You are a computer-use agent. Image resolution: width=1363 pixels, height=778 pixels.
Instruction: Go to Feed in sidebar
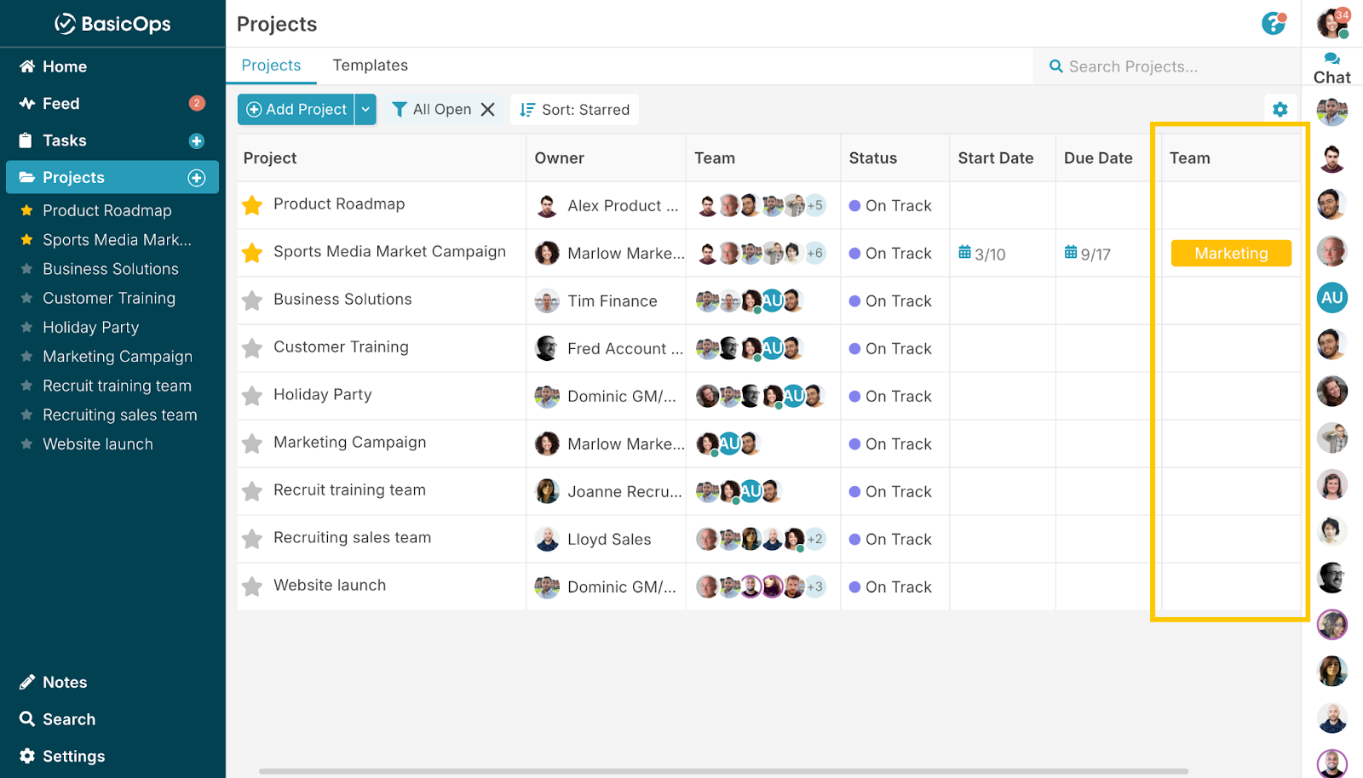(60, 104)
